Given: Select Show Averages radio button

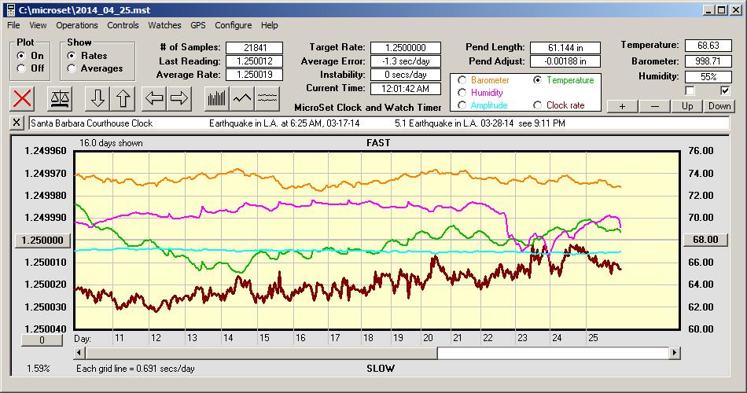Looking at the screenshot, I should click(x=72, y=68).
